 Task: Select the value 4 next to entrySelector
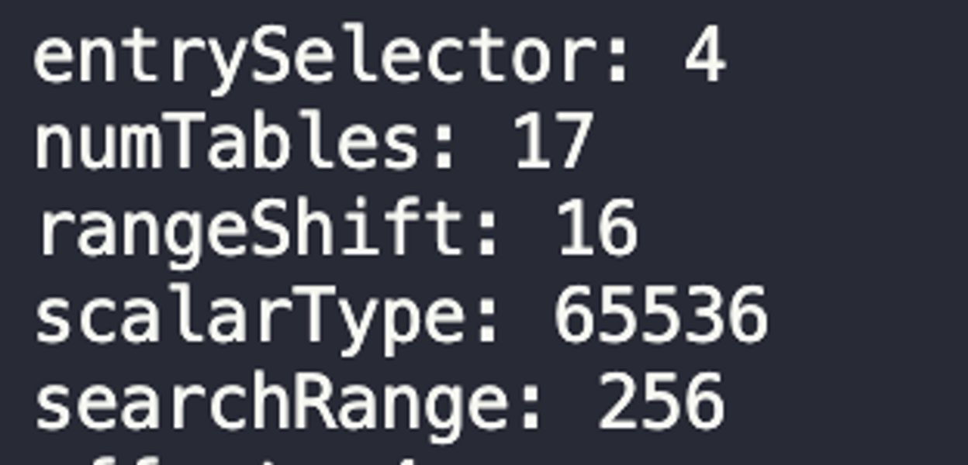[x=704, y=58]
